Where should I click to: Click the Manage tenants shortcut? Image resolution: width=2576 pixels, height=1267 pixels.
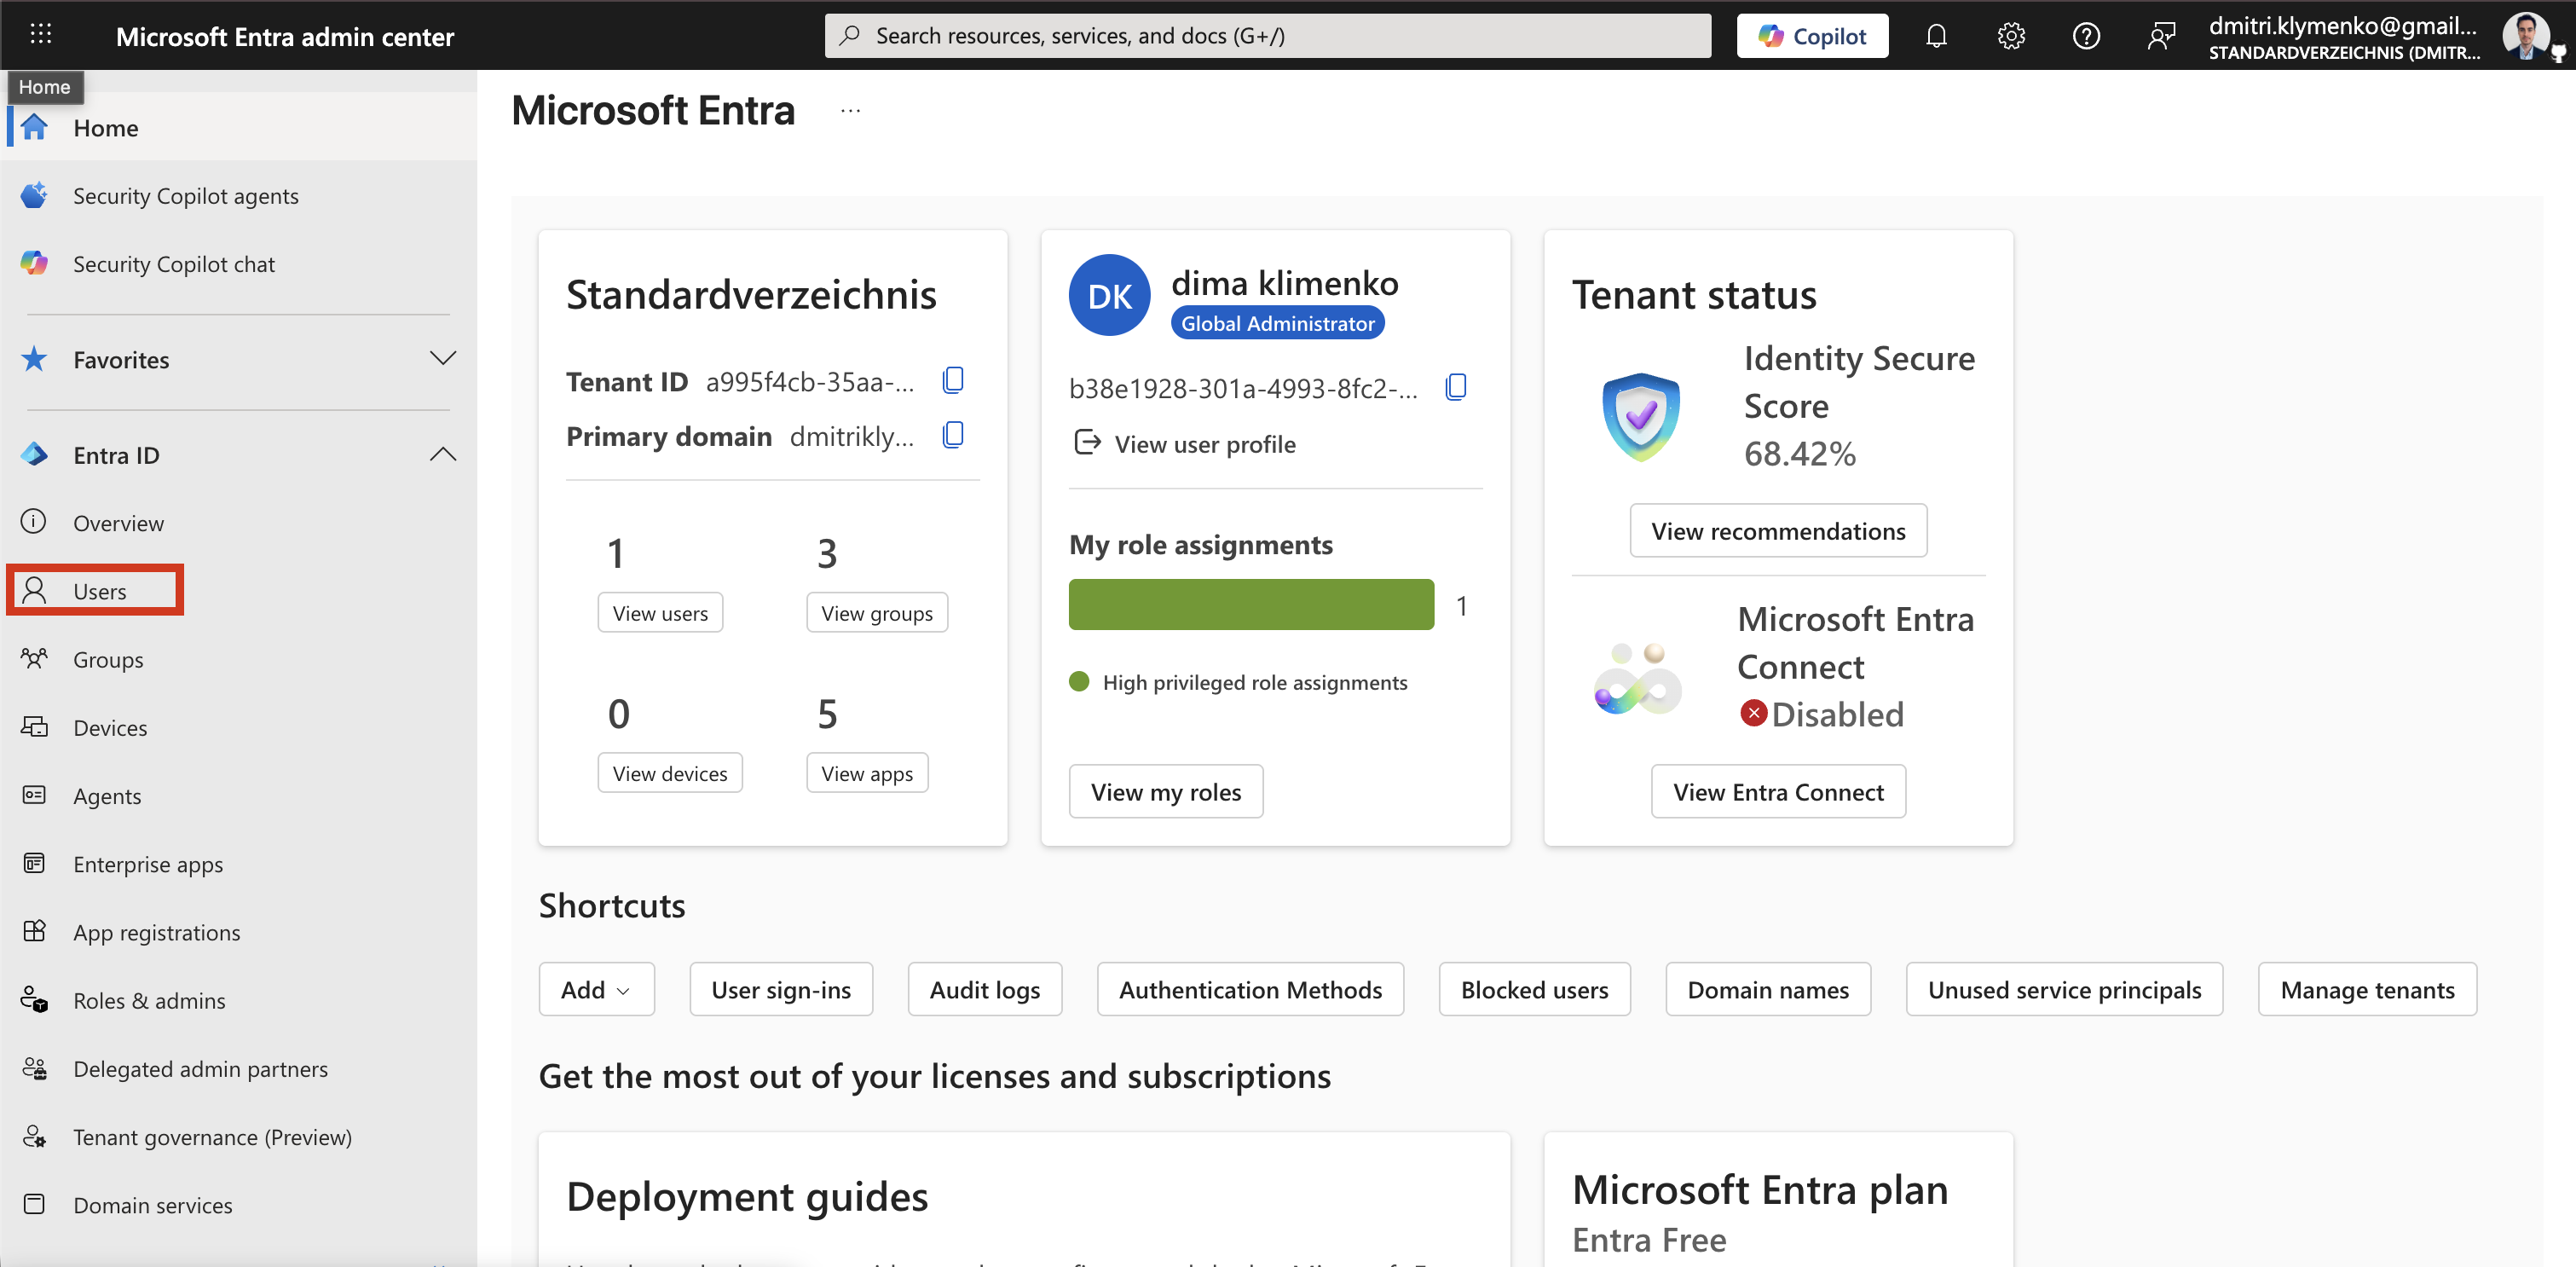point(2367,990)
